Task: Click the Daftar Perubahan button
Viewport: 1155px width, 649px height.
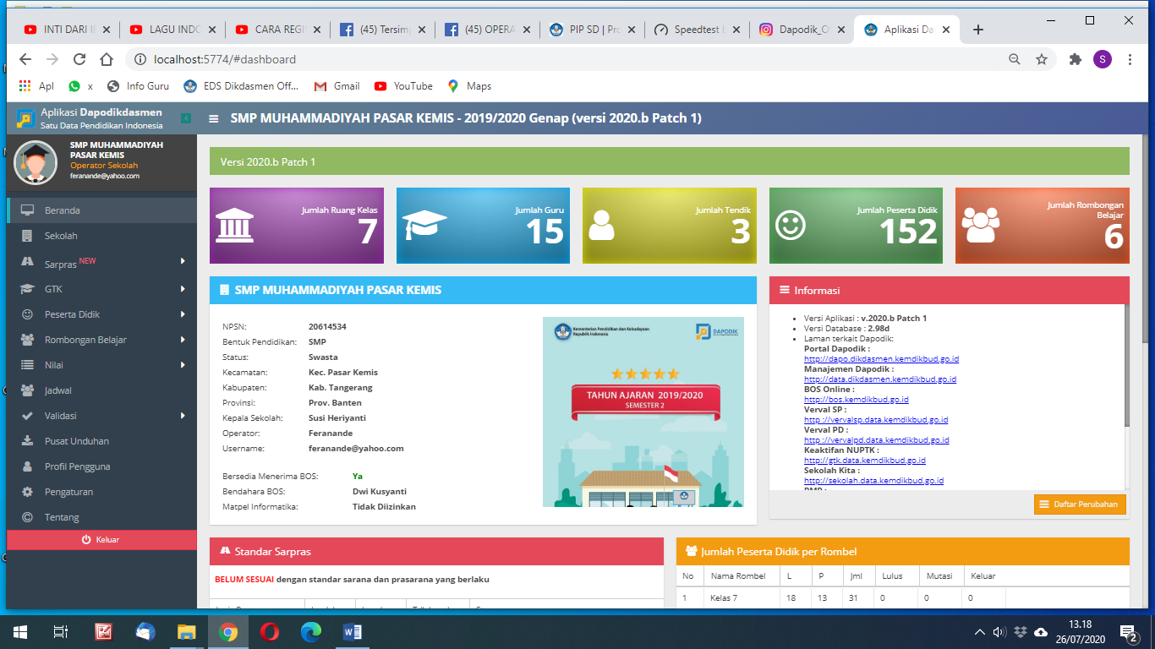Action: 1080,504
